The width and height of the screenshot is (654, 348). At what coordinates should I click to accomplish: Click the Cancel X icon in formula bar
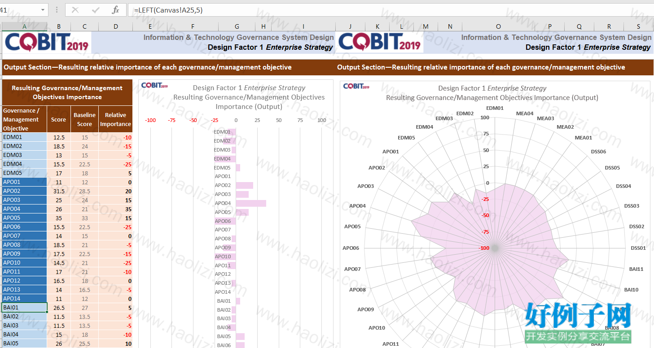(x=75, y=10)
